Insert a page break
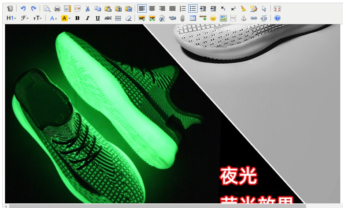 [233, 18]
